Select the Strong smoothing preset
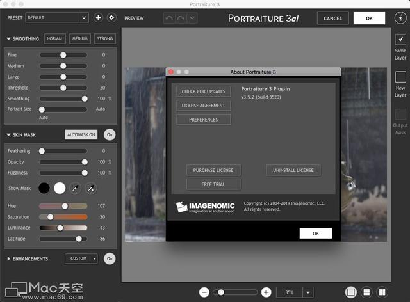Screen dimensions: 410x302 [x=104, y=38]
